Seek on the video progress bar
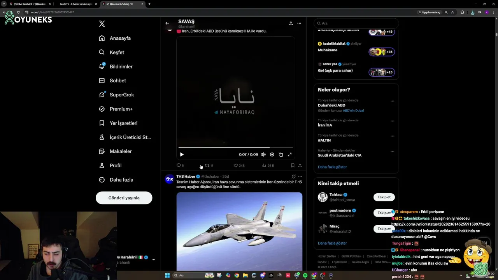Image resolution: width=498 pixels, height=280 pixels. pos(236,147)
